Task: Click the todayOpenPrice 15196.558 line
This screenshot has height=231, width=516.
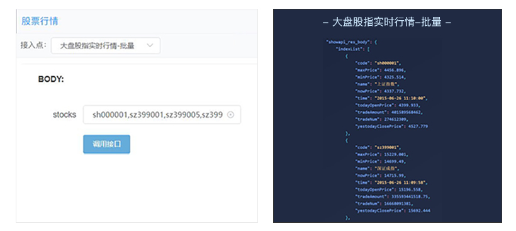Action: click(388, 189)
